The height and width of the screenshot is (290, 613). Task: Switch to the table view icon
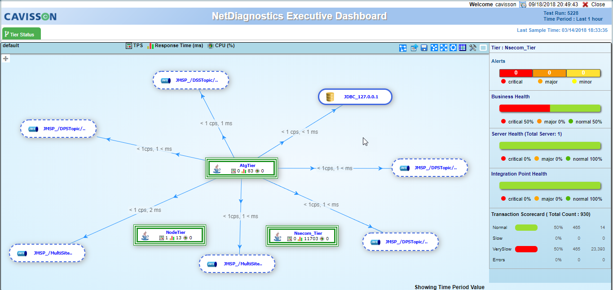point(463,48)
